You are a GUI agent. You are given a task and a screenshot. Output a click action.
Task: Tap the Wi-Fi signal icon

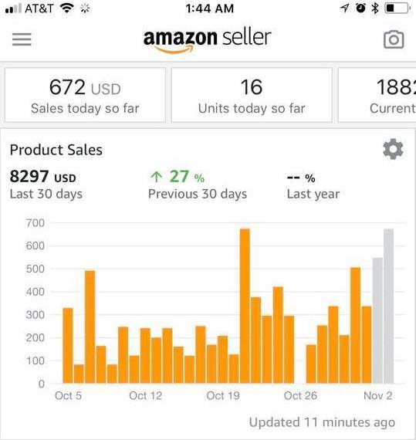[x=67, y=8]
